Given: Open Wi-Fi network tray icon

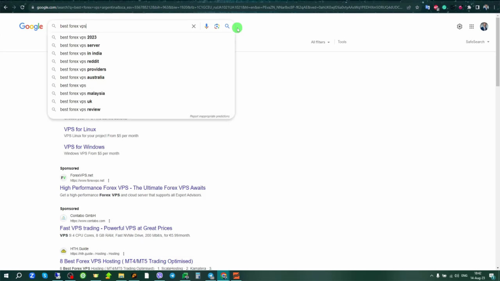Looking at the screenshot, I should [x=450, y=276].
